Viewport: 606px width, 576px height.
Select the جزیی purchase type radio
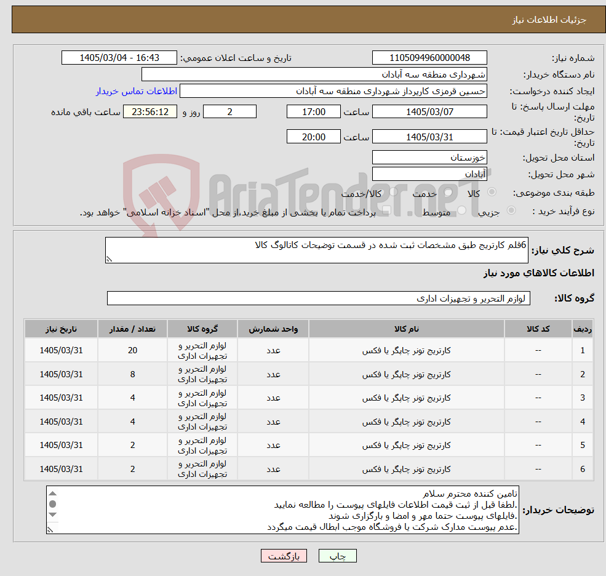[x=511, y=210]
